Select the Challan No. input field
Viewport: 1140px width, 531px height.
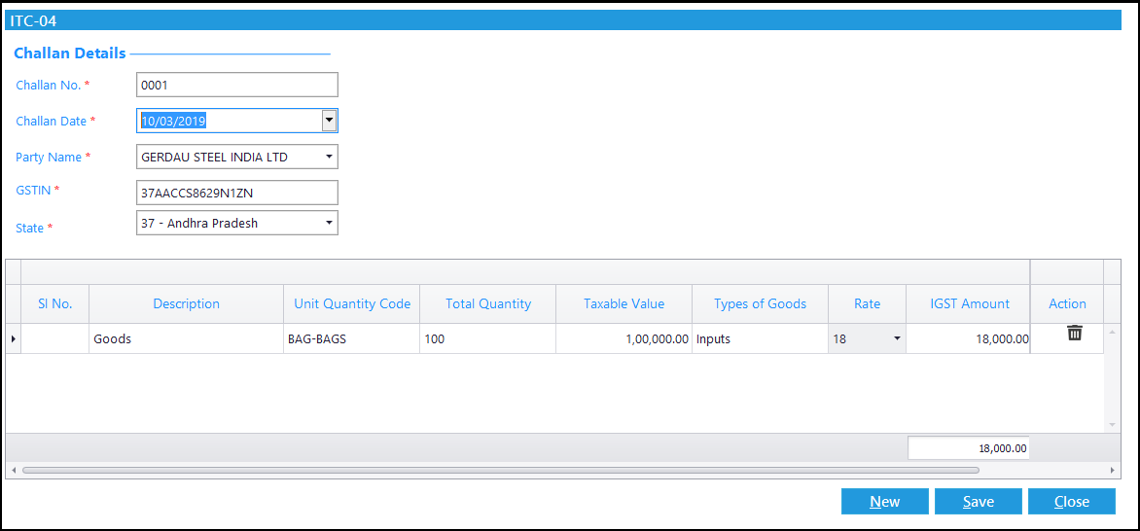click(x=237, y=85)
